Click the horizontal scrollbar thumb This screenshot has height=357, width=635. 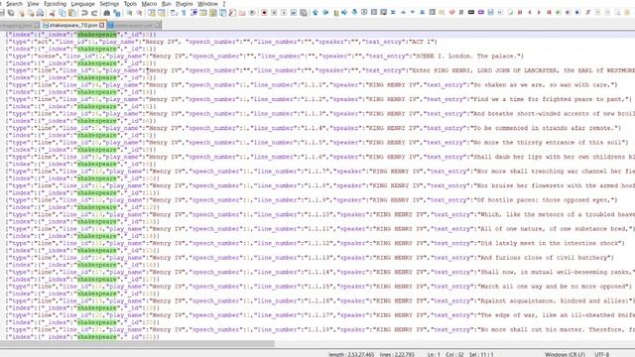(137, 344)
